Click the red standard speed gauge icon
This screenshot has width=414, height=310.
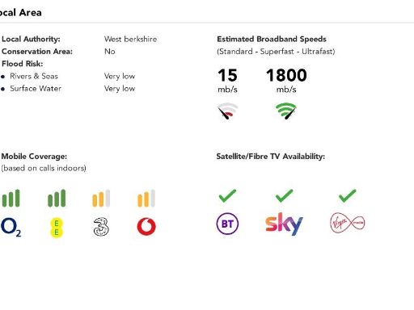tap(228, 111)
